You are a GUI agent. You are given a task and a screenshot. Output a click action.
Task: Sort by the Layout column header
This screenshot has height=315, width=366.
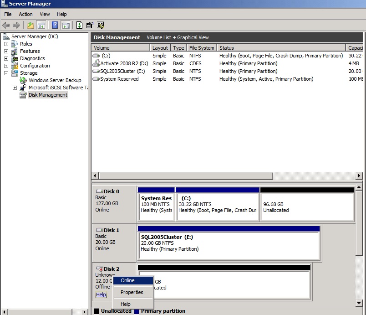[160, 48]
